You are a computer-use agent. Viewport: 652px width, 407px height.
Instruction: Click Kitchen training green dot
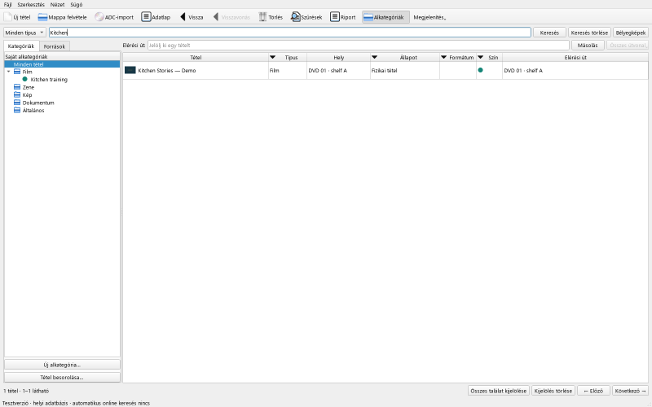pyautogui.click(x=25, y=79)
